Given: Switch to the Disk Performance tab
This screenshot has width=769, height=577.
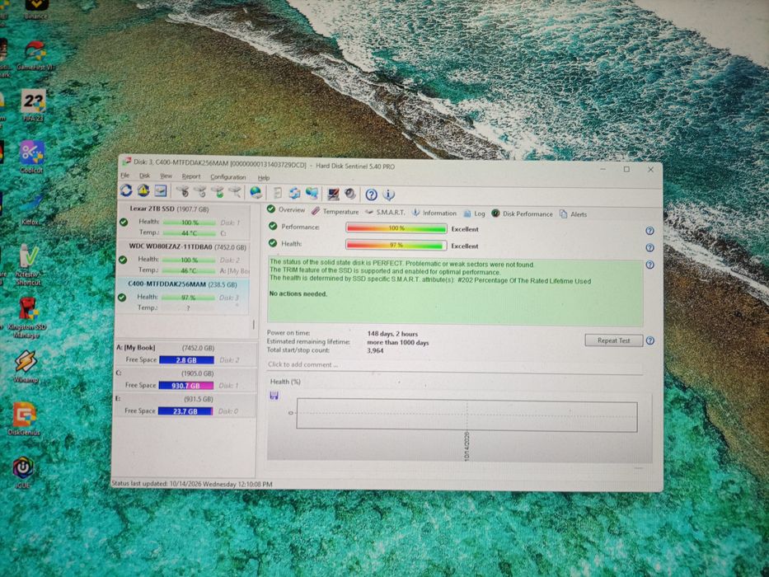Looking at the screenshot, I should pyautogui.click(x=522, y=214).
